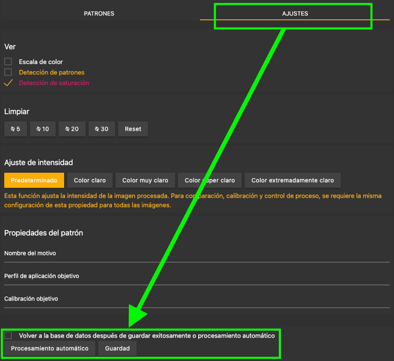
Task: Reset the cleaning with Reset button
Action: tap(133, 129)
